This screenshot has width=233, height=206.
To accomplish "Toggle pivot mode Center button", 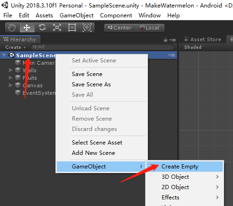I will point(119,28).
